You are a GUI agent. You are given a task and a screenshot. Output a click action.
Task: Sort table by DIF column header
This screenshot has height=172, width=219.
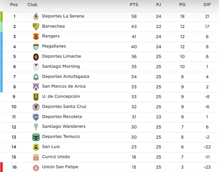pyautogui.click(x=207, y=5)
